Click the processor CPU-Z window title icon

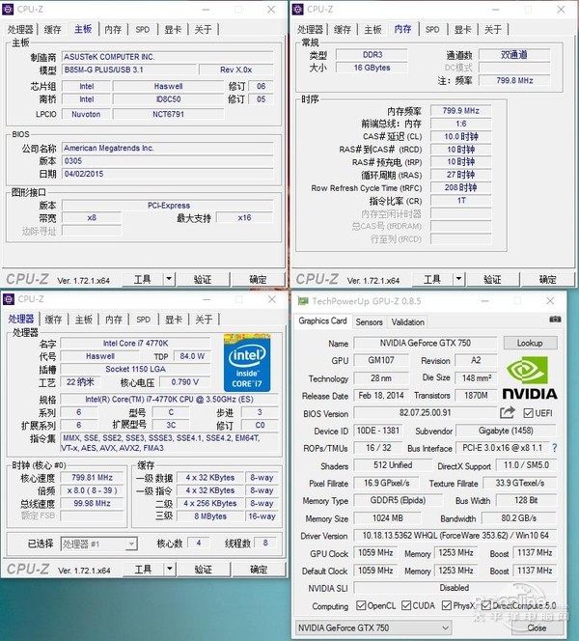(8, 299)
